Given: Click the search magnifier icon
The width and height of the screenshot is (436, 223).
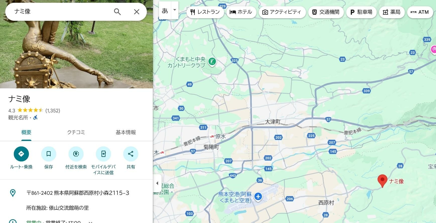Looking at the screenshot, I should pyautogui.click(x=117, y=12).
